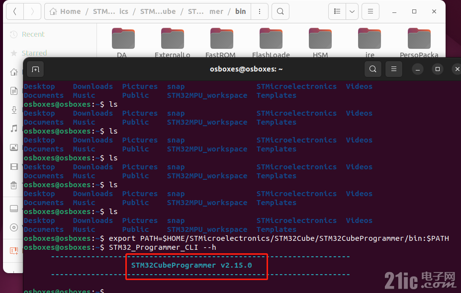This screenshot has width=461, height=293.
Task: Minimize the Files window
Action: (394, 11)
